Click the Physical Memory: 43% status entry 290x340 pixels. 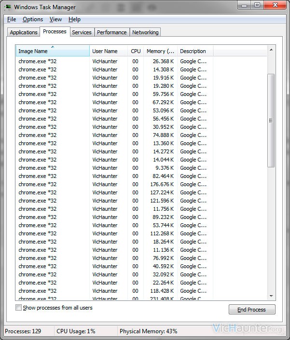(148, 331)
